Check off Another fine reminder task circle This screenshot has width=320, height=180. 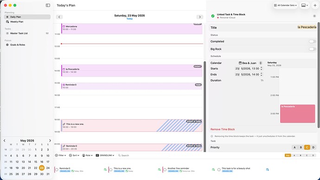(165, 170)
